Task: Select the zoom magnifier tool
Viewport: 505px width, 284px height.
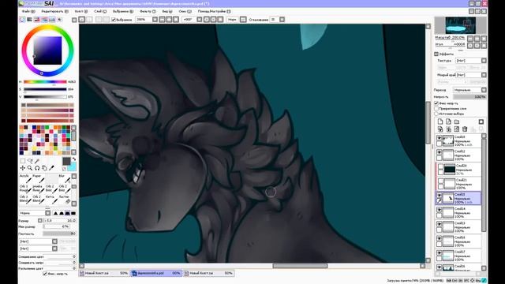Action: (30, 168)
